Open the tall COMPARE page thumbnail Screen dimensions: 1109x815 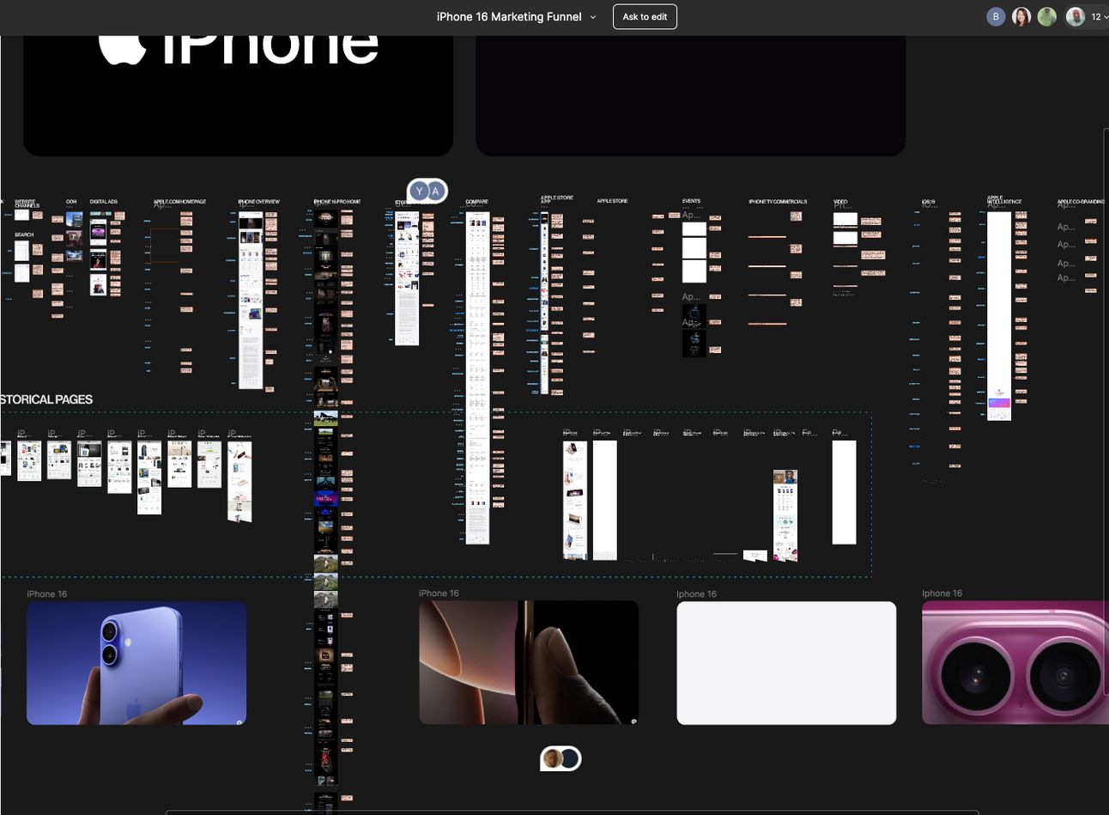click(477, 378)
